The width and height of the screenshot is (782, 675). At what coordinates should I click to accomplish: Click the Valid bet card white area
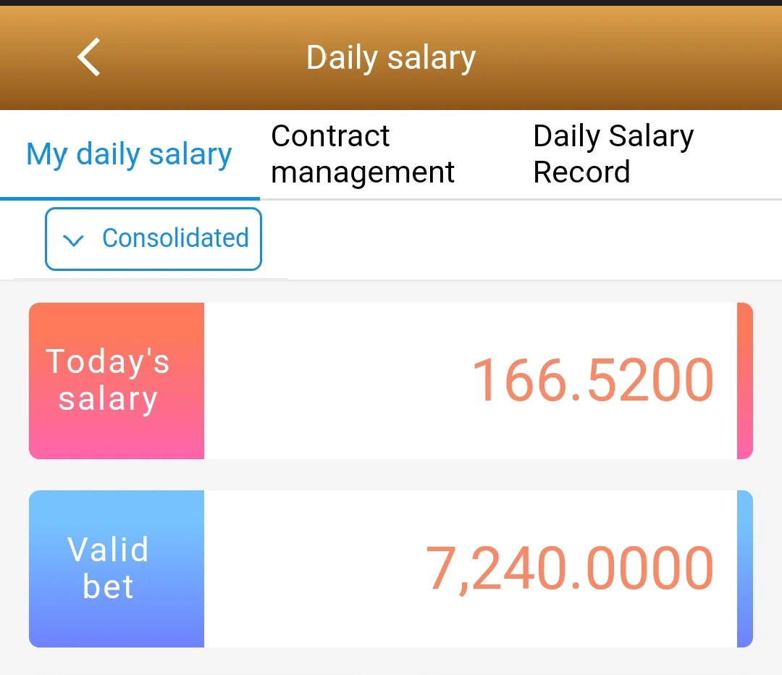pyautogui.click(x=471, y=569)
